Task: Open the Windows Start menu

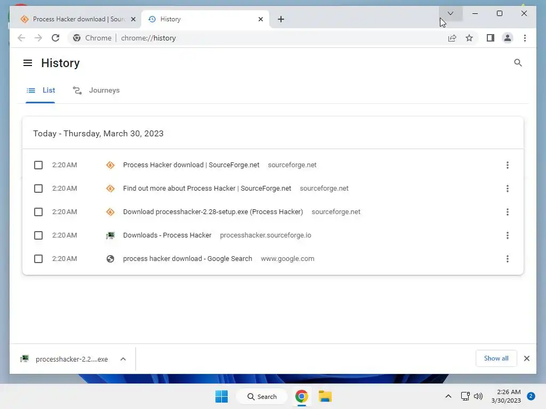Action: tap(221, 396)
